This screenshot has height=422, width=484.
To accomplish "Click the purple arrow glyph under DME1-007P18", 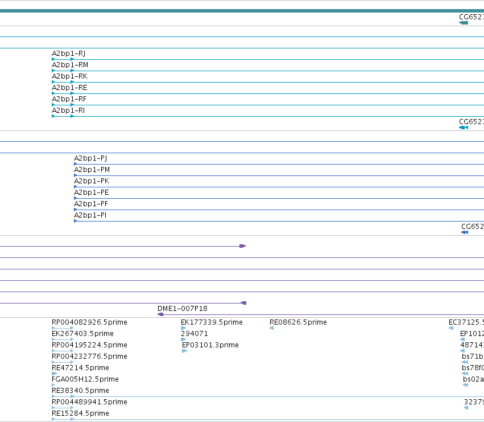I will [160, 314].
